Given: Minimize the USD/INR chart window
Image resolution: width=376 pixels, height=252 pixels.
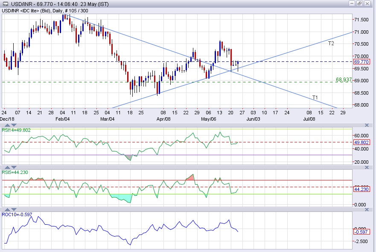Looking at the screenshot, I should tap(352, 4).
